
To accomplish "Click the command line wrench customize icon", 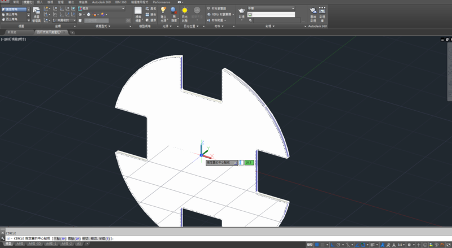I will pos(3,238).
